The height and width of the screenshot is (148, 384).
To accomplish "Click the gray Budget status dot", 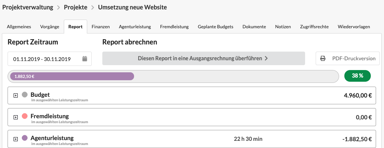I will coord(25,95).
